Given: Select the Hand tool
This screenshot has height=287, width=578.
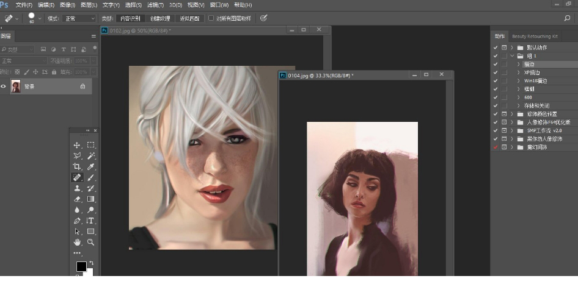Looking at the screenshot, I should (x=77, y=242).
